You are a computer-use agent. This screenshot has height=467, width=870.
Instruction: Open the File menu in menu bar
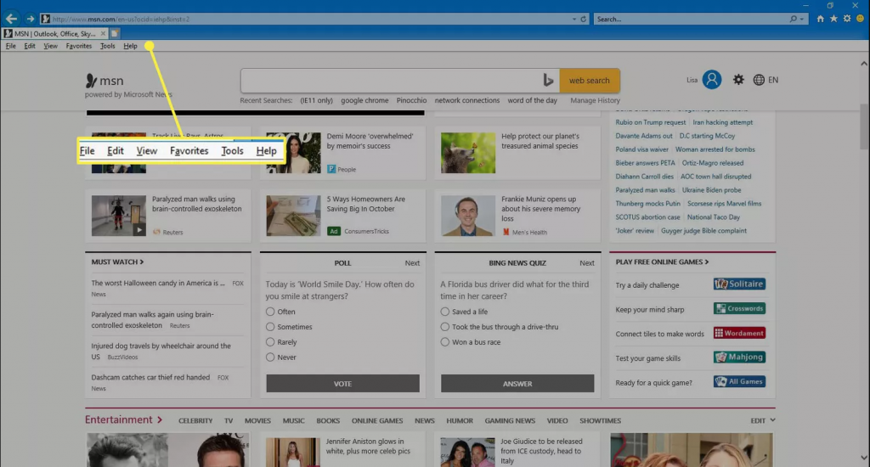point(10,46)
